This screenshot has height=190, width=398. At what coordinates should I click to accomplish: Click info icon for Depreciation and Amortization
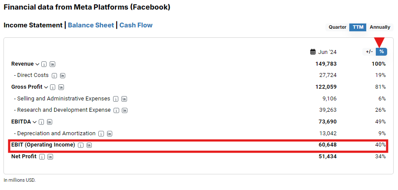(101, 134)
